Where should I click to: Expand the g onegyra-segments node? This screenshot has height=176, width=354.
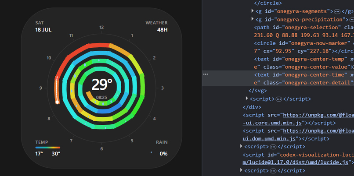(x=253, y=11)
